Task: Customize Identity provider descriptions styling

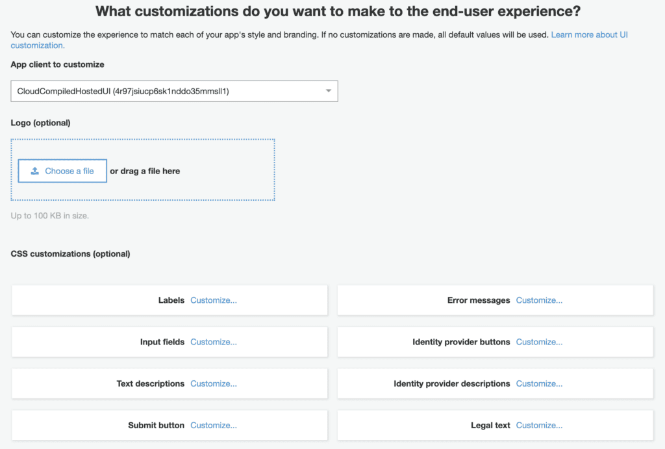Action: pos(540,383)
